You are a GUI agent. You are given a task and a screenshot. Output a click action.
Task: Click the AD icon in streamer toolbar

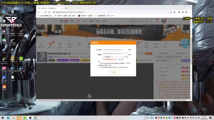(70, 45)
